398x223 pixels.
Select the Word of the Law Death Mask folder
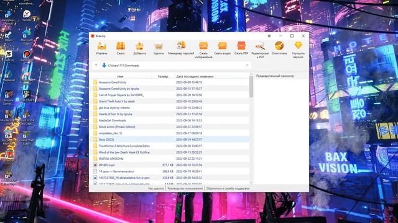[170, 152]
